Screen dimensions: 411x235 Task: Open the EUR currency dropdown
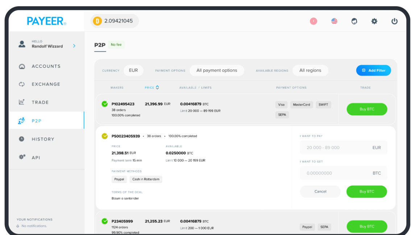click(133, 70)
